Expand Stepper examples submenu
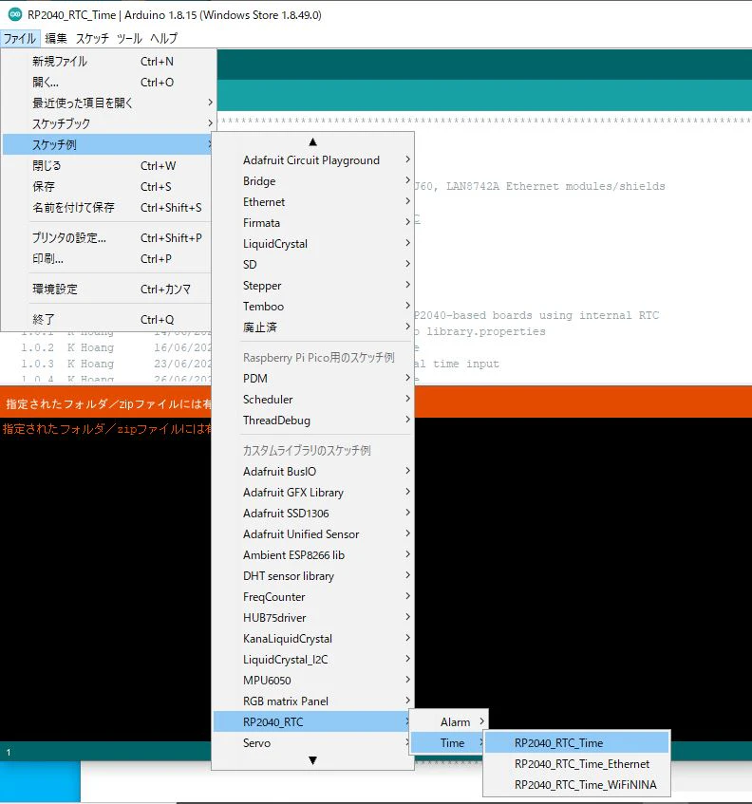Screen dimensions: 752x804 [x=313, y=286]
